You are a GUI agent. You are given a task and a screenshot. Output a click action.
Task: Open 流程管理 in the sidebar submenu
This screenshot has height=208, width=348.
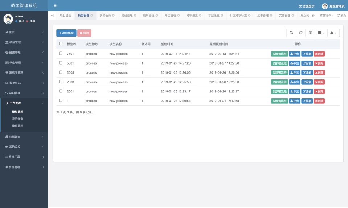click(x=17, y=126)
